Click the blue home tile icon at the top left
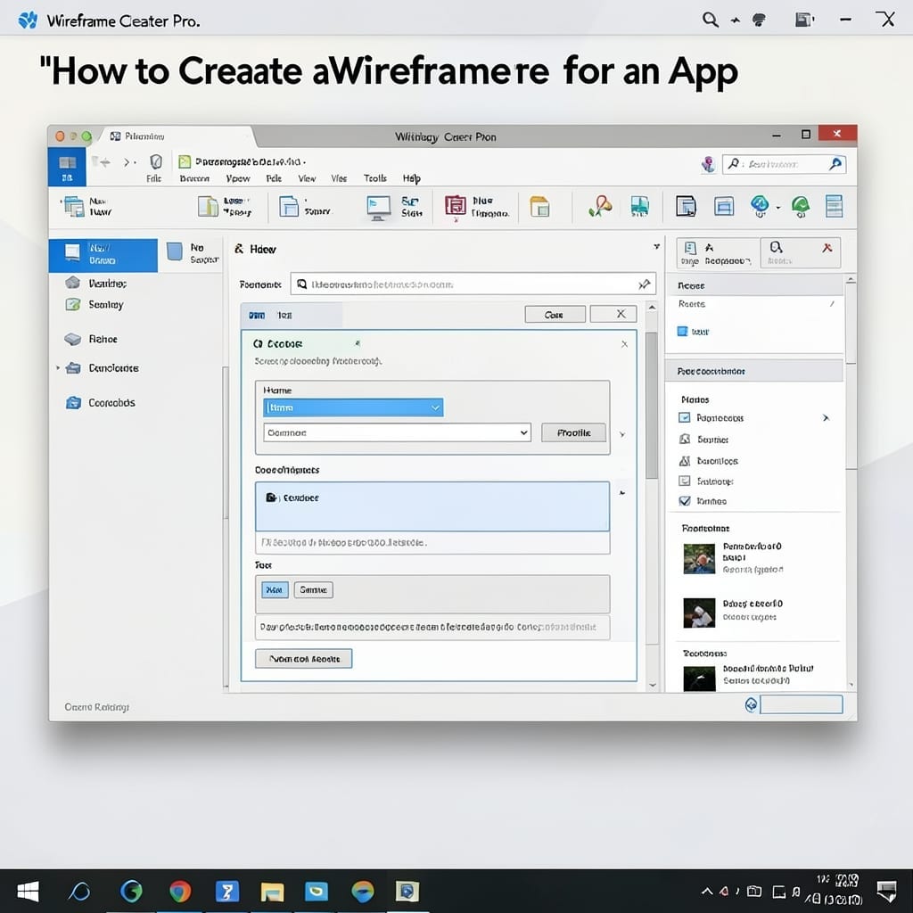This screenshot has height=913, width=913. (67, 167)
